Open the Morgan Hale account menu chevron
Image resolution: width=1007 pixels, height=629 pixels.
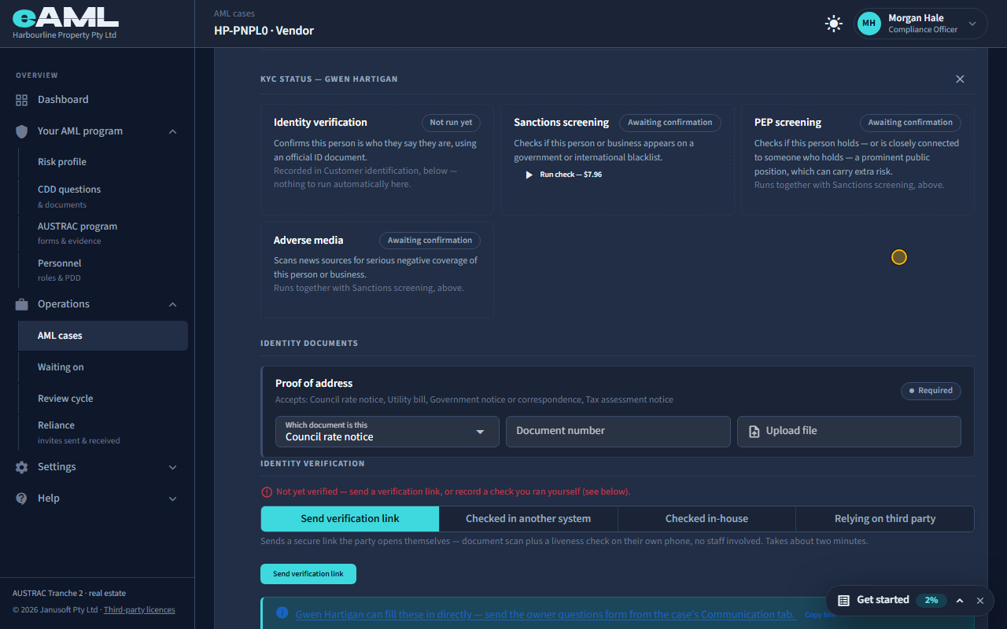tap(972, 24)
